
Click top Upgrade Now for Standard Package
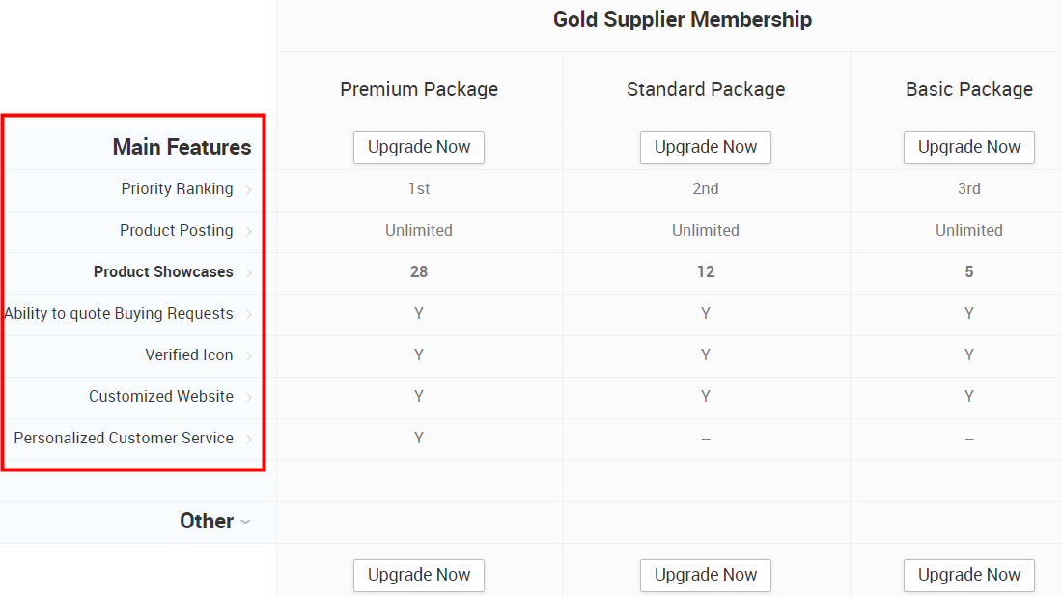pyautogui.click(x=705, y=147)
